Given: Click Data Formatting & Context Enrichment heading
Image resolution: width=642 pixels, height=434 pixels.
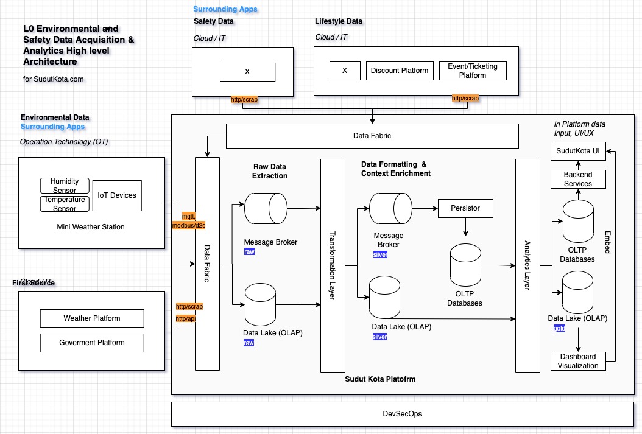Looking at the screenshot, I should [x=395, y=169].
